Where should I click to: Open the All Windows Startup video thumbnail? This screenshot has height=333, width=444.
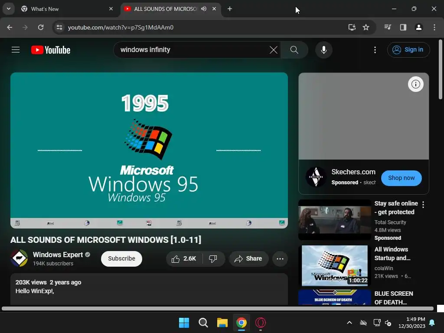[x=335, y=266]
